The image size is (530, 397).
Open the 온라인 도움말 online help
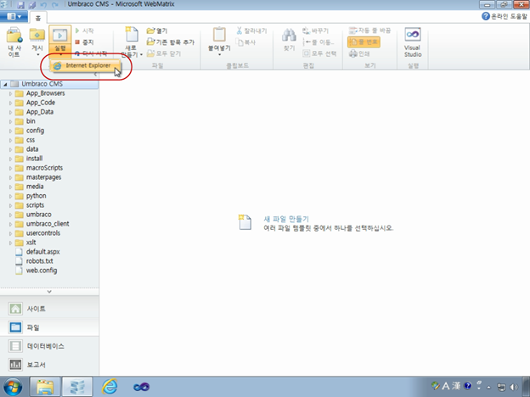pyautogui.click(x=505, y=16)
